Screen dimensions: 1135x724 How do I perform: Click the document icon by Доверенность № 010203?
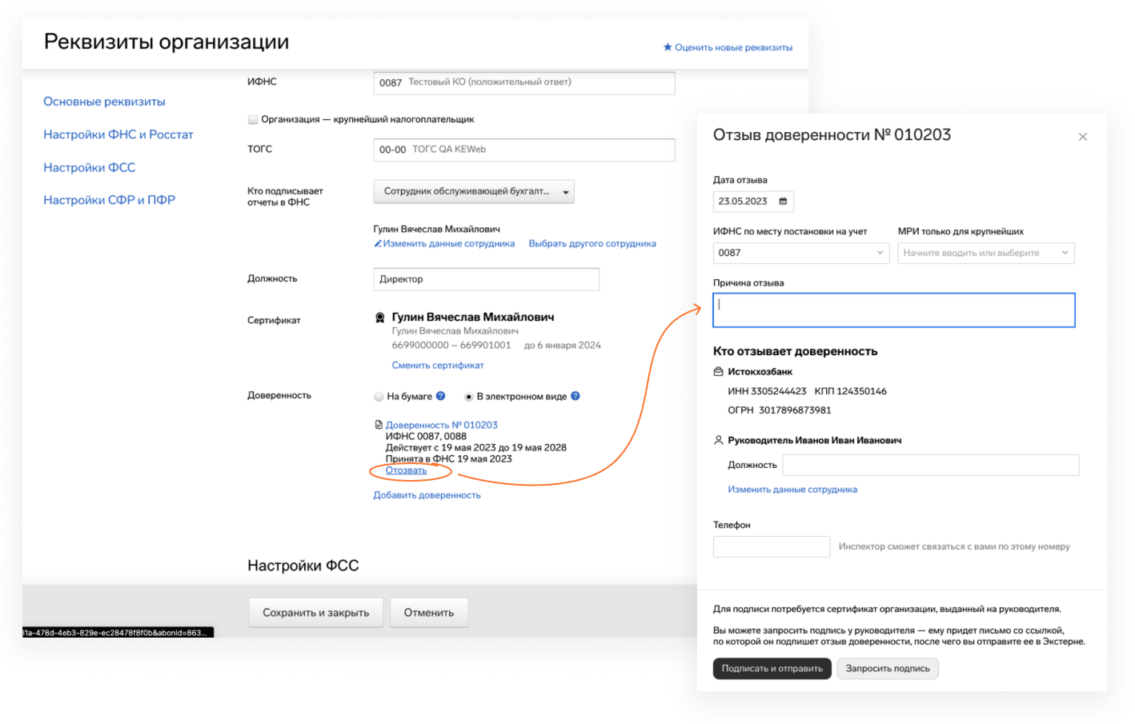pyautogui.click(x=379, y=425)
